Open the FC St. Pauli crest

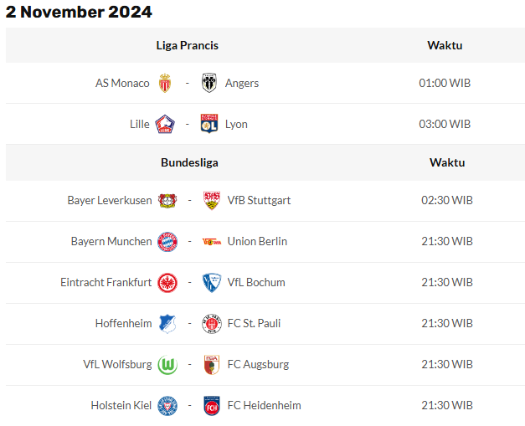click(x=212, y=324)
